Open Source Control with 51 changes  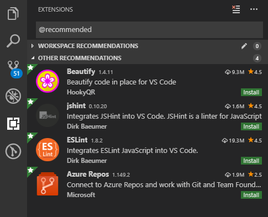pos(14,69)
